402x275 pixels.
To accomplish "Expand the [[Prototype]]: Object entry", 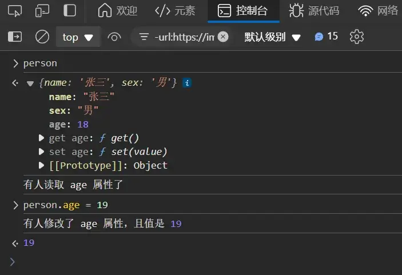I will point(41,165).
